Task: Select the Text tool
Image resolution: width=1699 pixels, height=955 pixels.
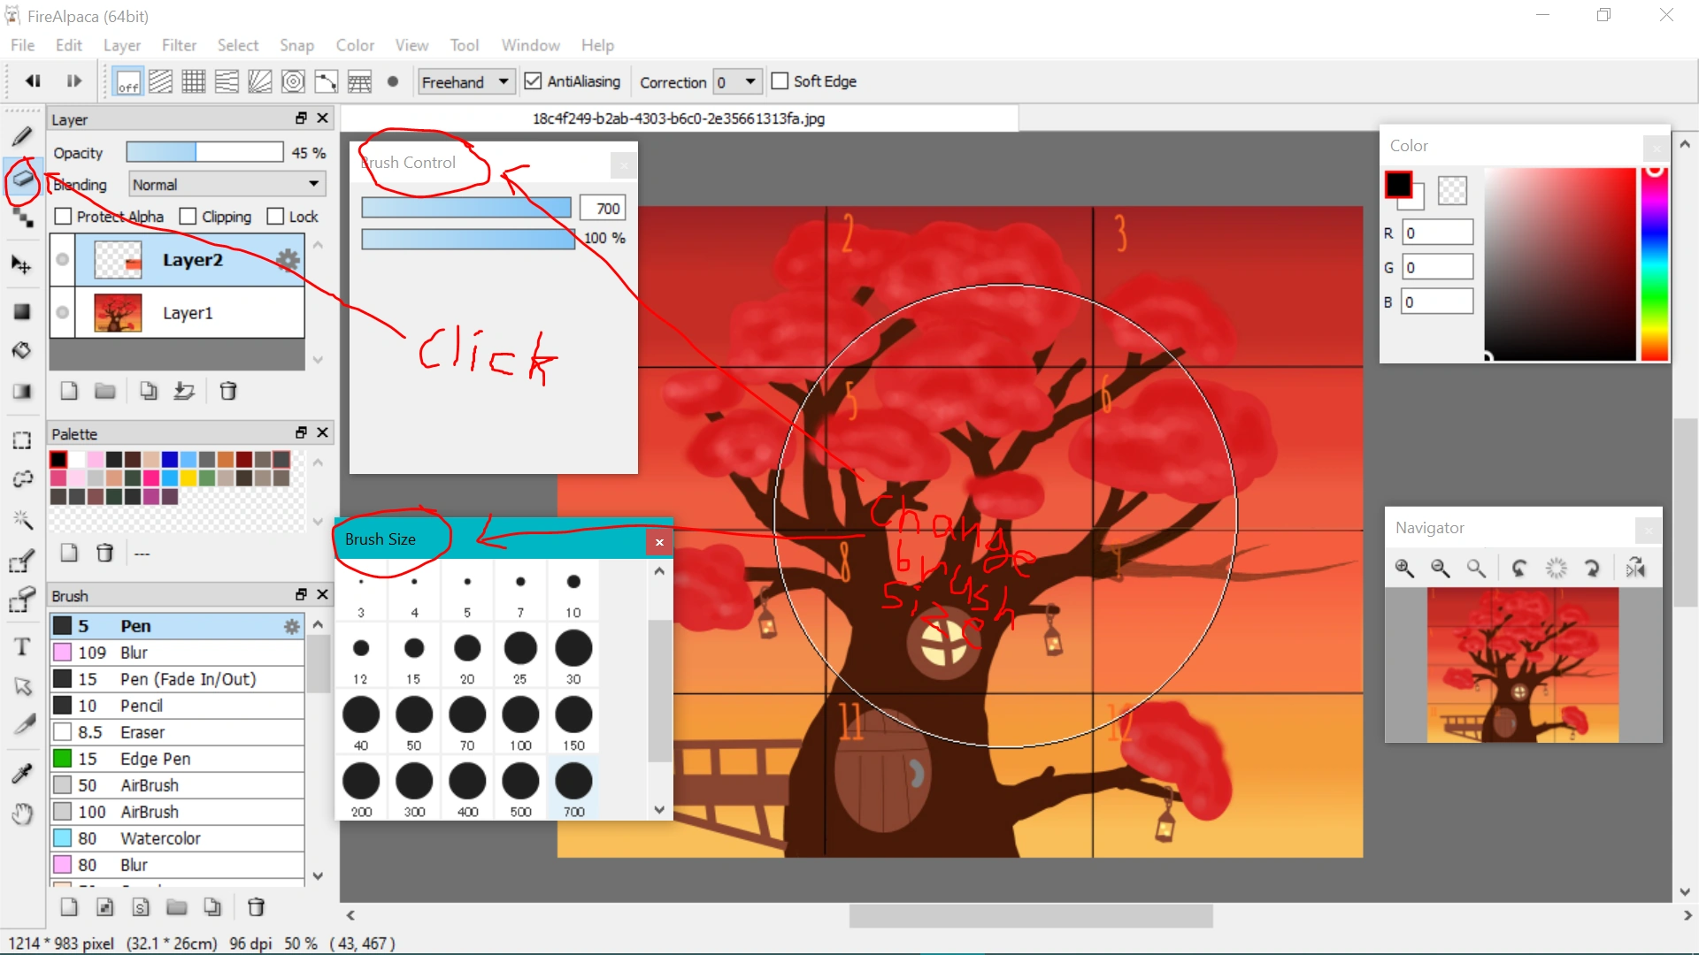Action: click(22, 646)
